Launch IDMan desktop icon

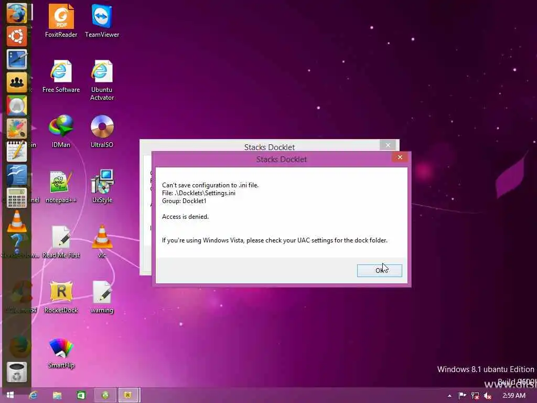61,131
